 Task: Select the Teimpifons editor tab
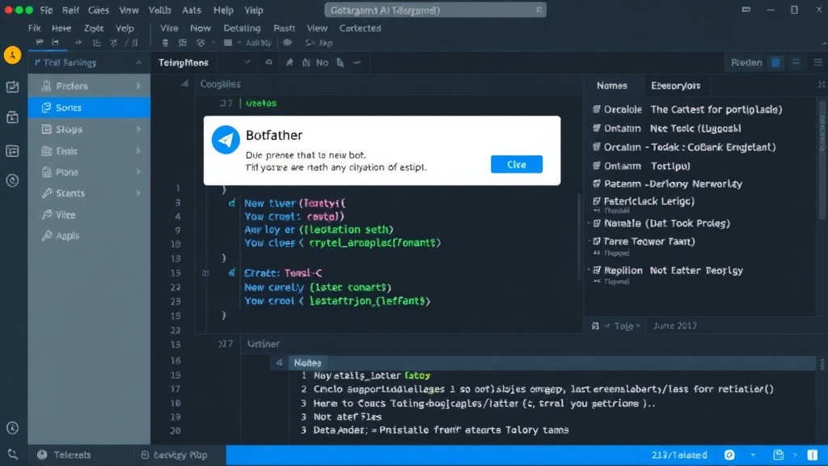[184, 62]
